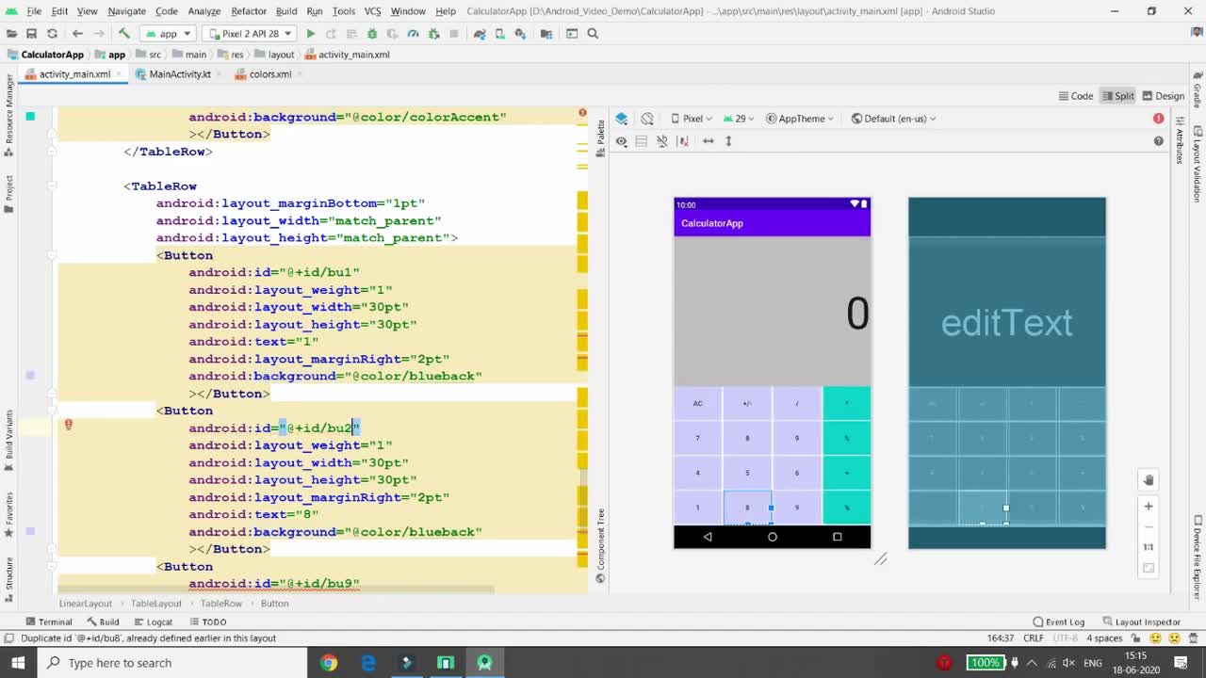Switch to Code view mode
Viewport: 1206px width, 678px height.
tap(1076, 96)
